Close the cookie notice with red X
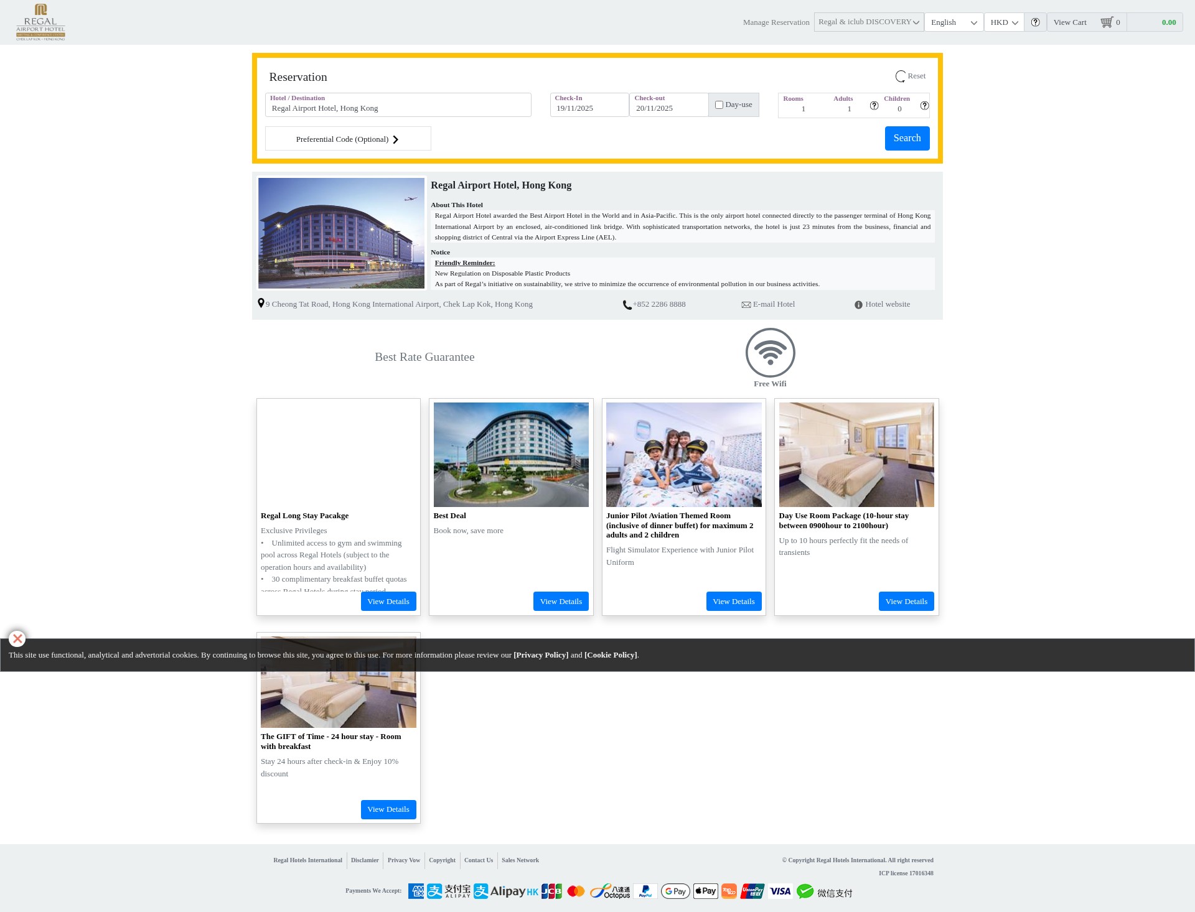This screenshot has height=912, width=1195. pyautogui.click(x=17, y=638)
